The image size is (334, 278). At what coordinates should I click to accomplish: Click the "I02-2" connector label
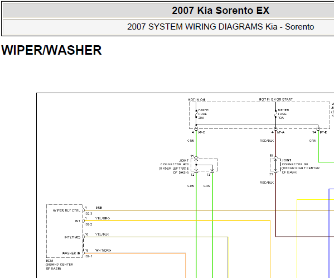89,224
